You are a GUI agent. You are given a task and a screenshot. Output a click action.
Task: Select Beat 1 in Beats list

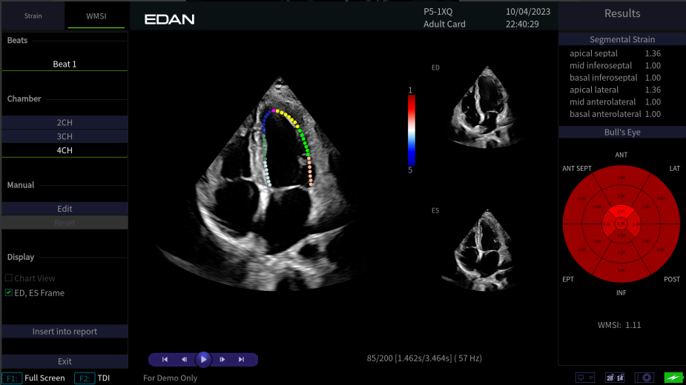click(x=65, y=64)
